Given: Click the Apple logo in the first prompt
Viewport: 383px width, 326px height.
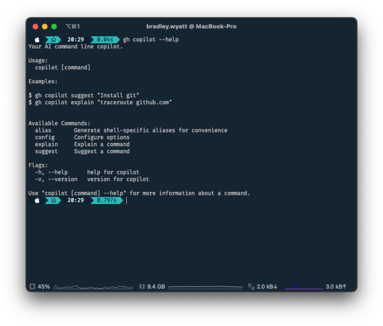Looking at the screenshot, I should coord(37,39).
